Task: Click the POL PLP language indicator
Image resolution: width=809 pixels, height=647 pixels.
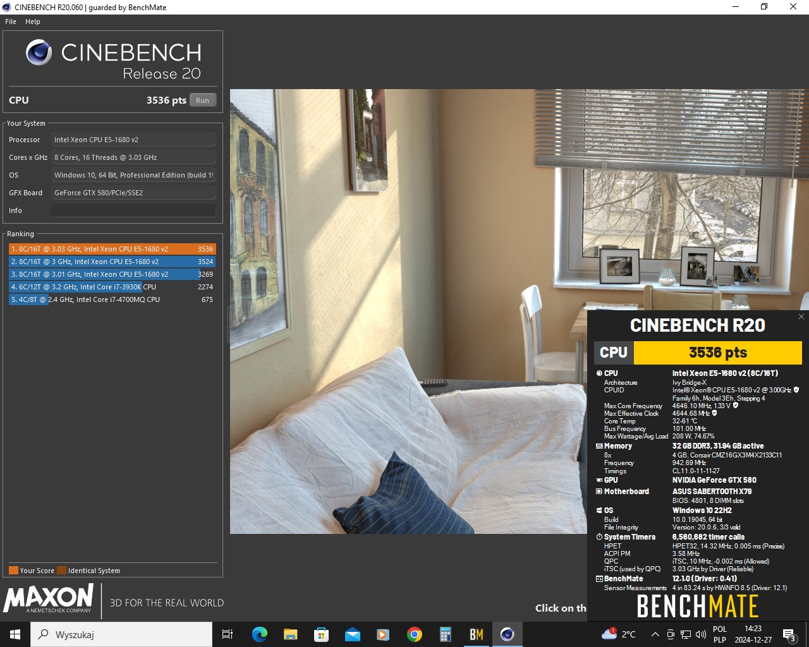Action: tap(720, 634)
